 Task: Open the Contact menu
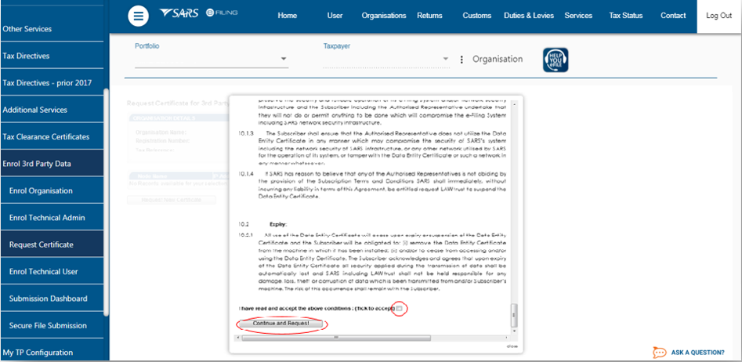click(673, 16)
